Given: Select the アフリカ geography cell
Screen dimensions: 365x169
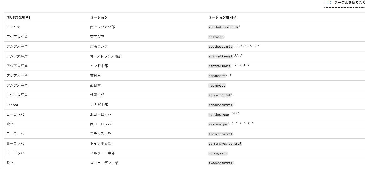Looking at the screenshot, I should pyautogui.click(x=14, y=27).
